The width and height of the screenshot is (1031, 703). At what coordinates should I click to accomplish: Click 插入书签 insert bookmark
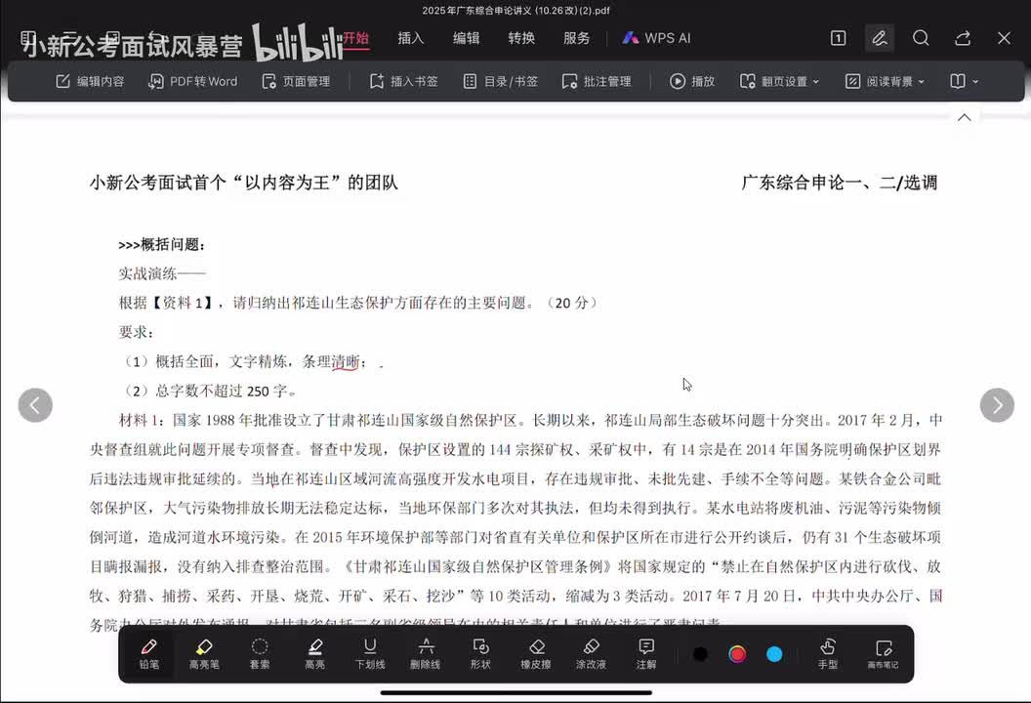point(404,82)
